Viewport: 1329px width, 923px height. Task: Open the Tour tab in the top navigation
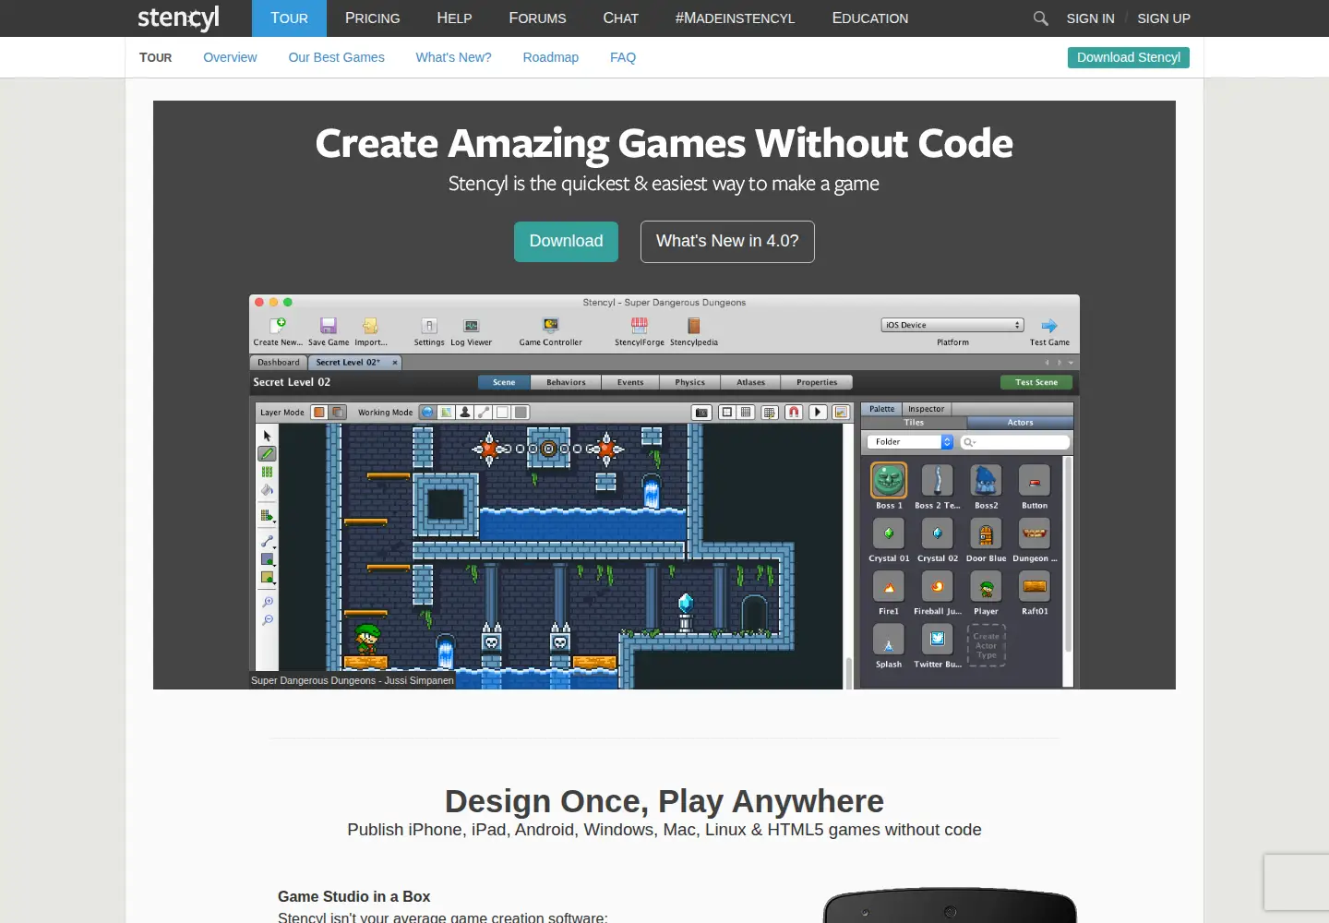click(289, 18)
